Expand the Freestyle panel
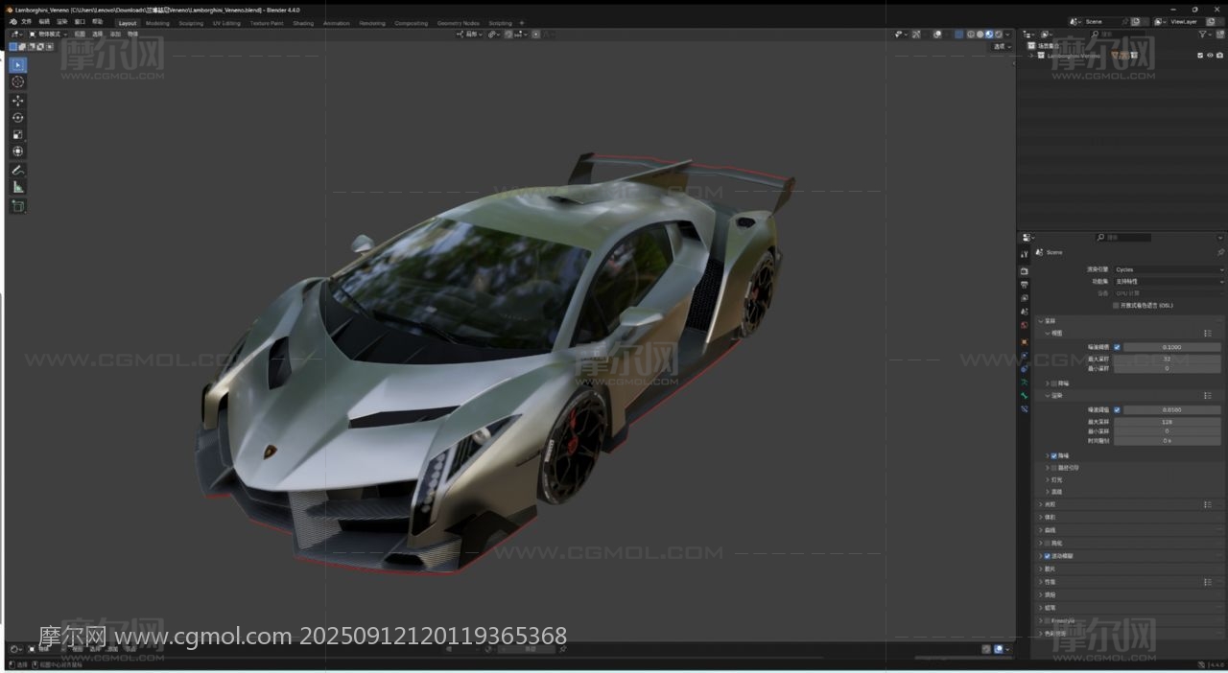The width and height of the screenshot is (1228, 673). 1041,620
